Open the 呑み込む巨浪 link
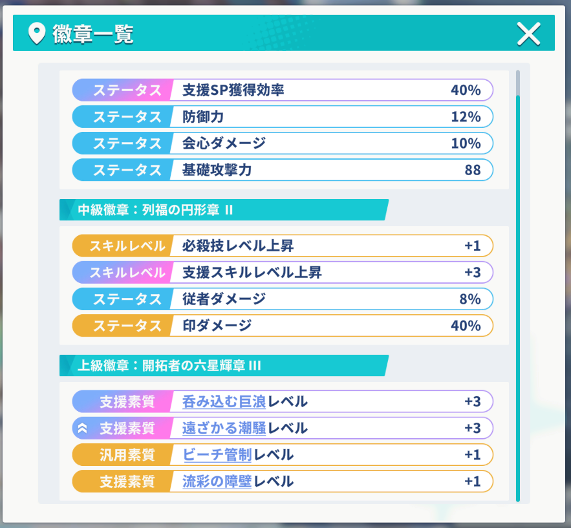Viewport: 571px width, 528px height. (x=224, y=401)
